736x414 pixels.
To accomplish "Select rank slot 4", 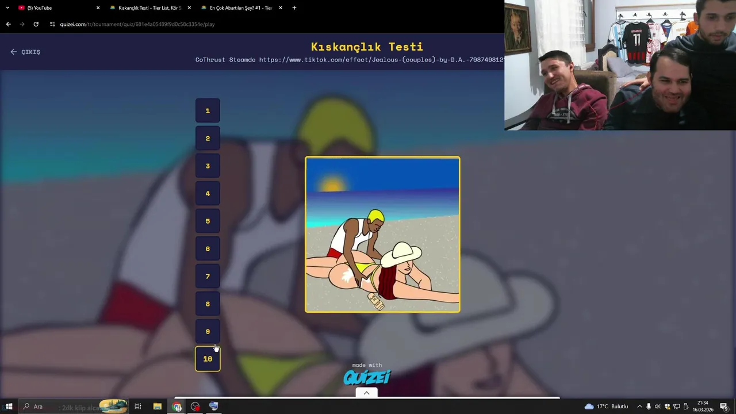I will point(208,193).
